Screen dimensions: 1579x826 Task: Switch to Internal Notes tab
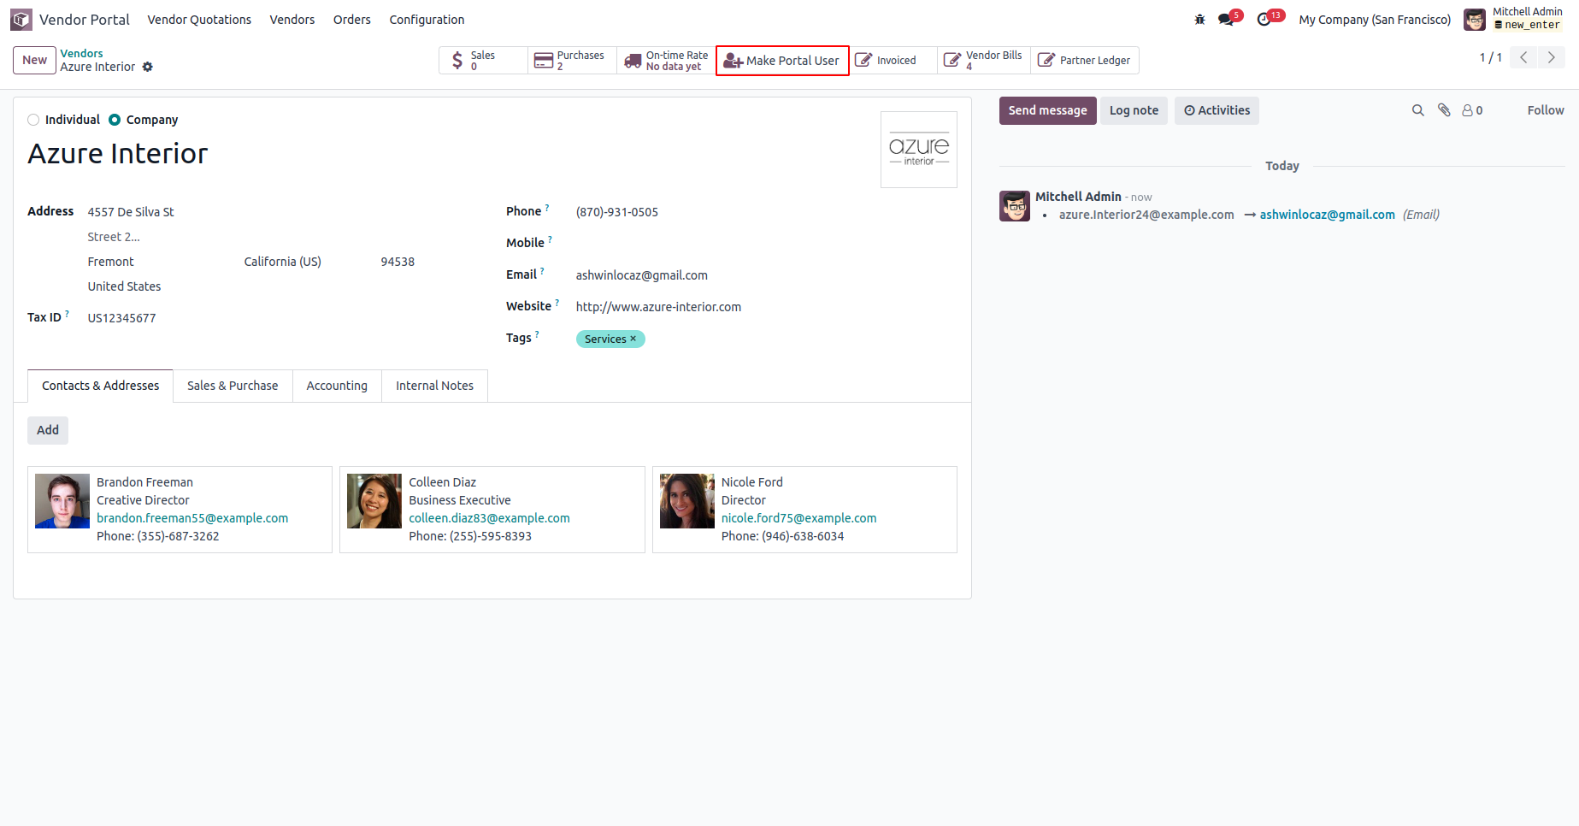(434, 386)
